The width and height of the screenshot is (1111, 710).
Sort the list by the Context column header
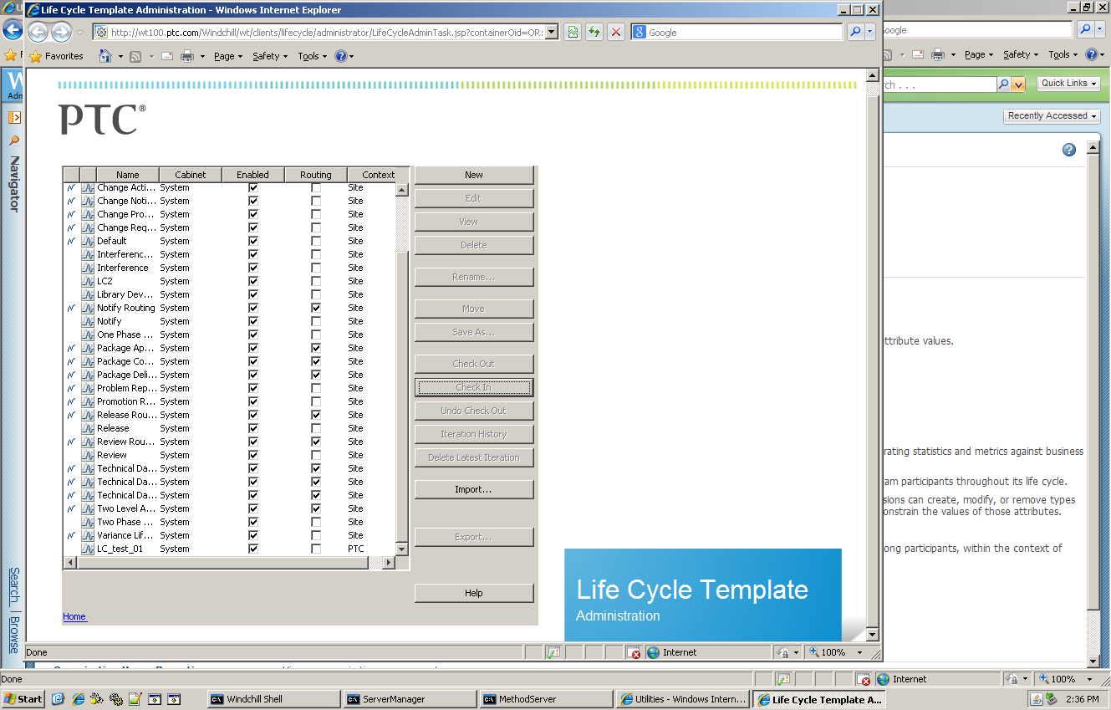pos(378,175)
